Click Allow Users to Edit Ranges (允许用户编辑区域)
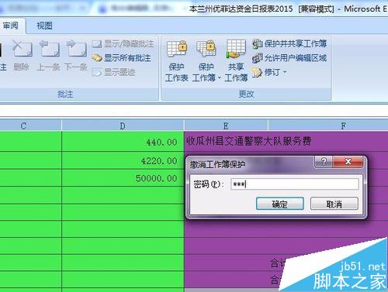 [289, 58]
